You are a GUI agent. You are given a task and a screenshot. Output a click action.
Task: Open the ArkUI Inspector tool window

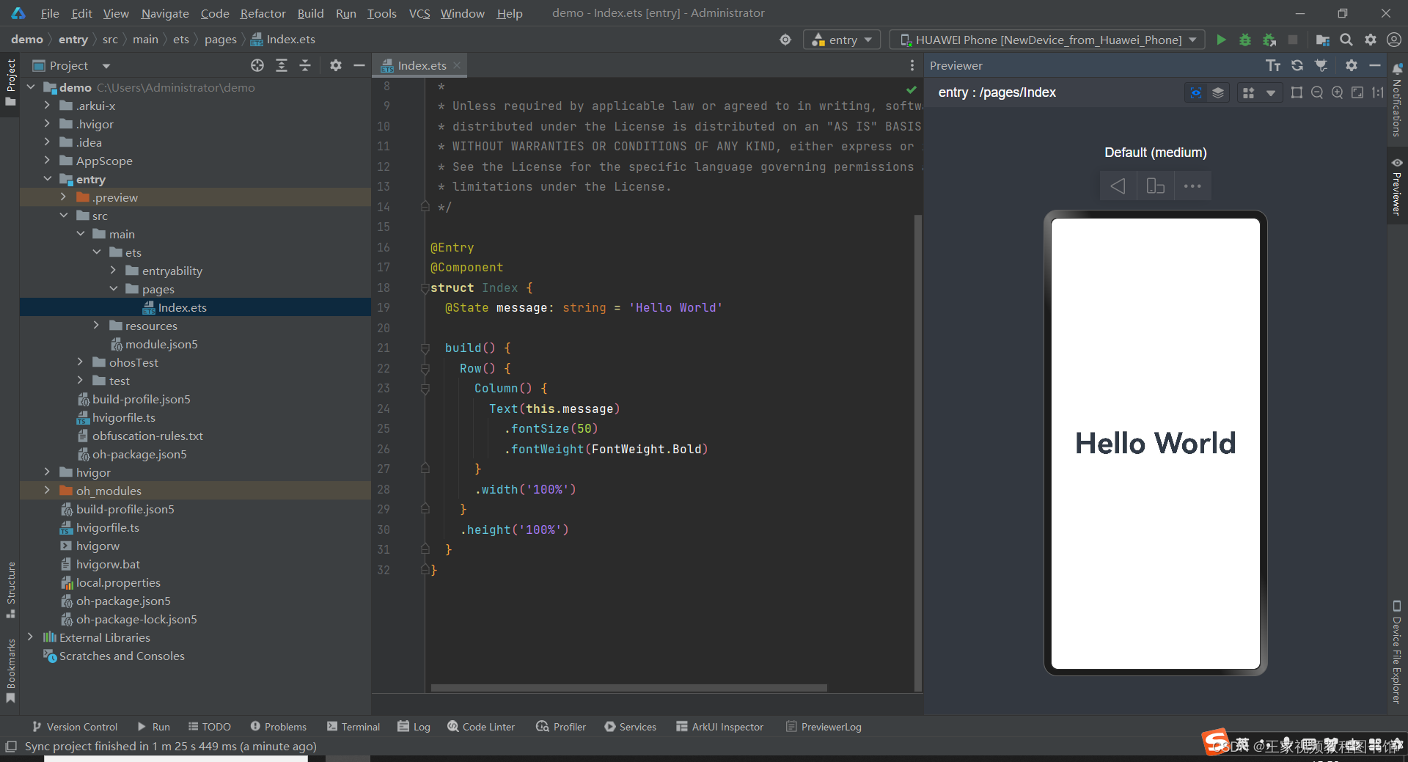(719, 726)
